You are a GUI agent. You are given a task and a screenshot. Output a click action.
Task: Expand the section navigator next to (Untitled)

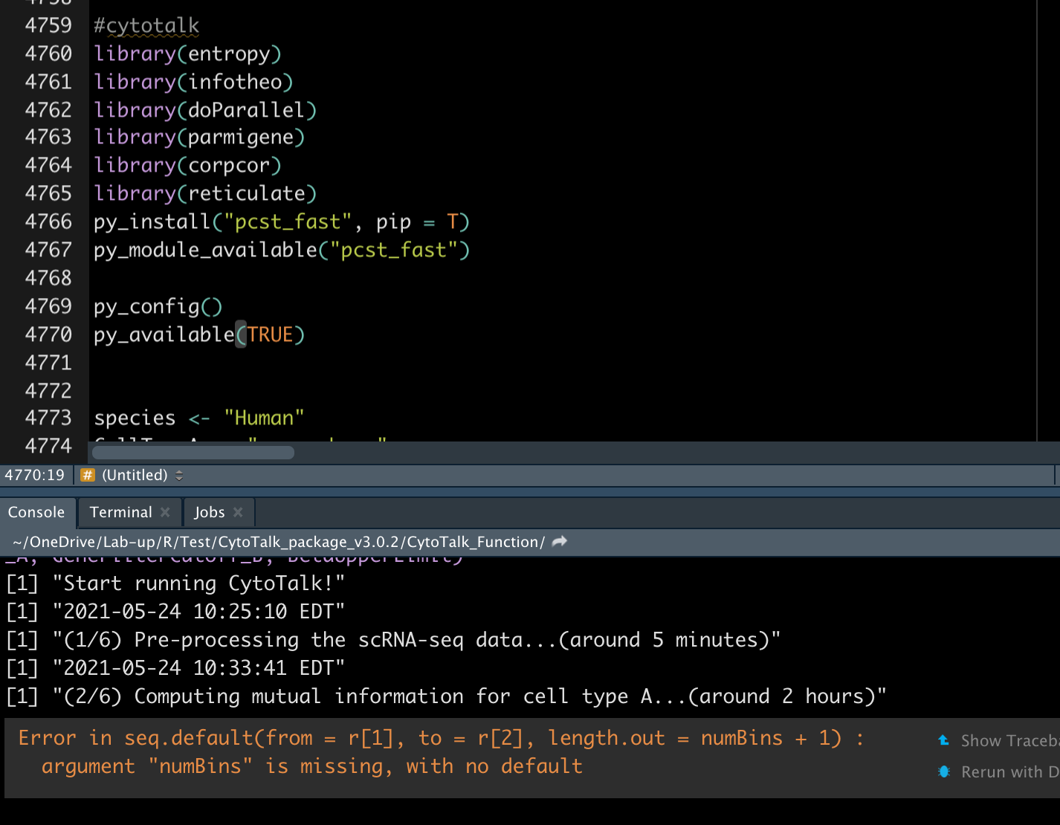pyautogui.click(x=179, y=475)
